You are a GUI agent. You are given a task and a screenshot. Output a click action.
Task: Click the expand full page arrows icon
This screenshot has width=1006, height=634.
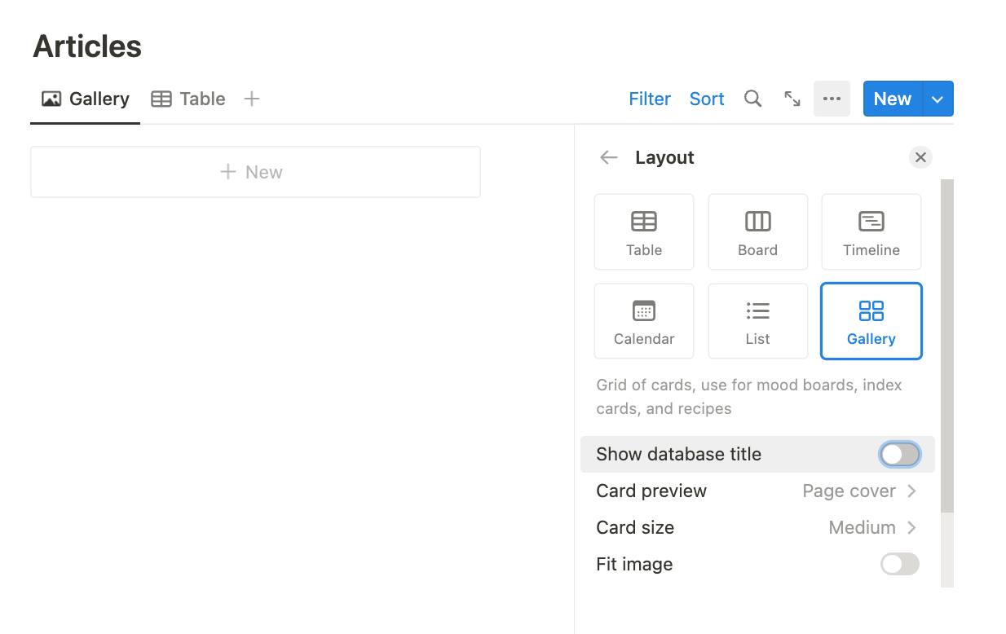pos(792,99)
